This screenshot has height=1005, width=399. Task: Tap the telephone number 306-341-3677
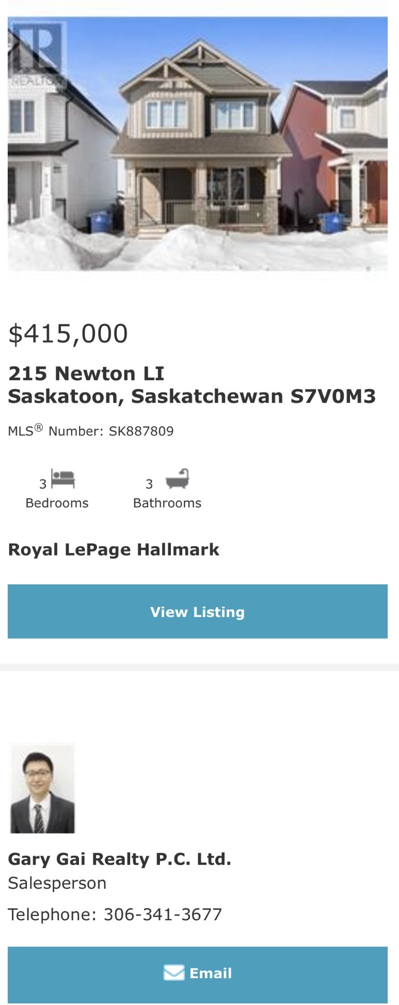click(x=163, y=915)
